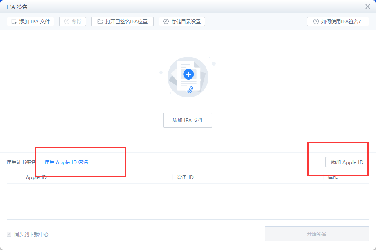Click the disabled 移除 remove button
Screen dimensions: 376x250
coord(73,22)
